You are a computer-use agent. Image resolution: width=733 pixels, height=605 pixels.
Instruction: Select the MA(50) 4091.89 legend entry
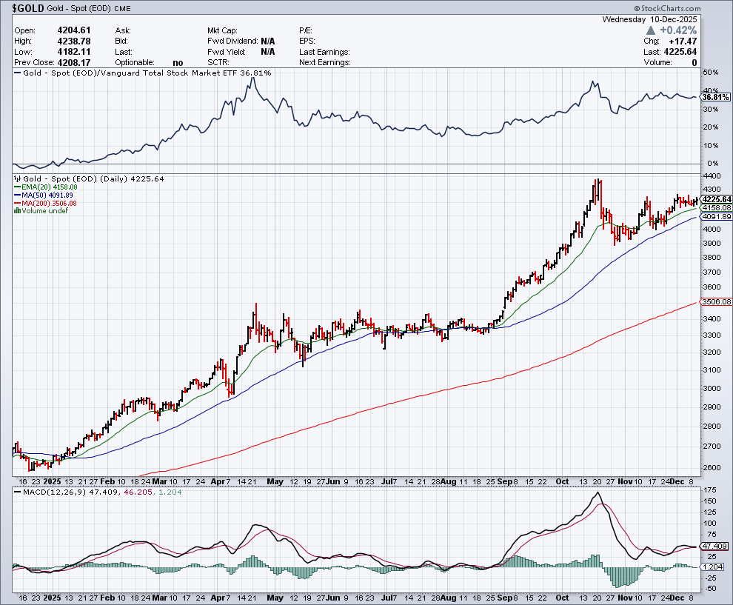[49, 195]
